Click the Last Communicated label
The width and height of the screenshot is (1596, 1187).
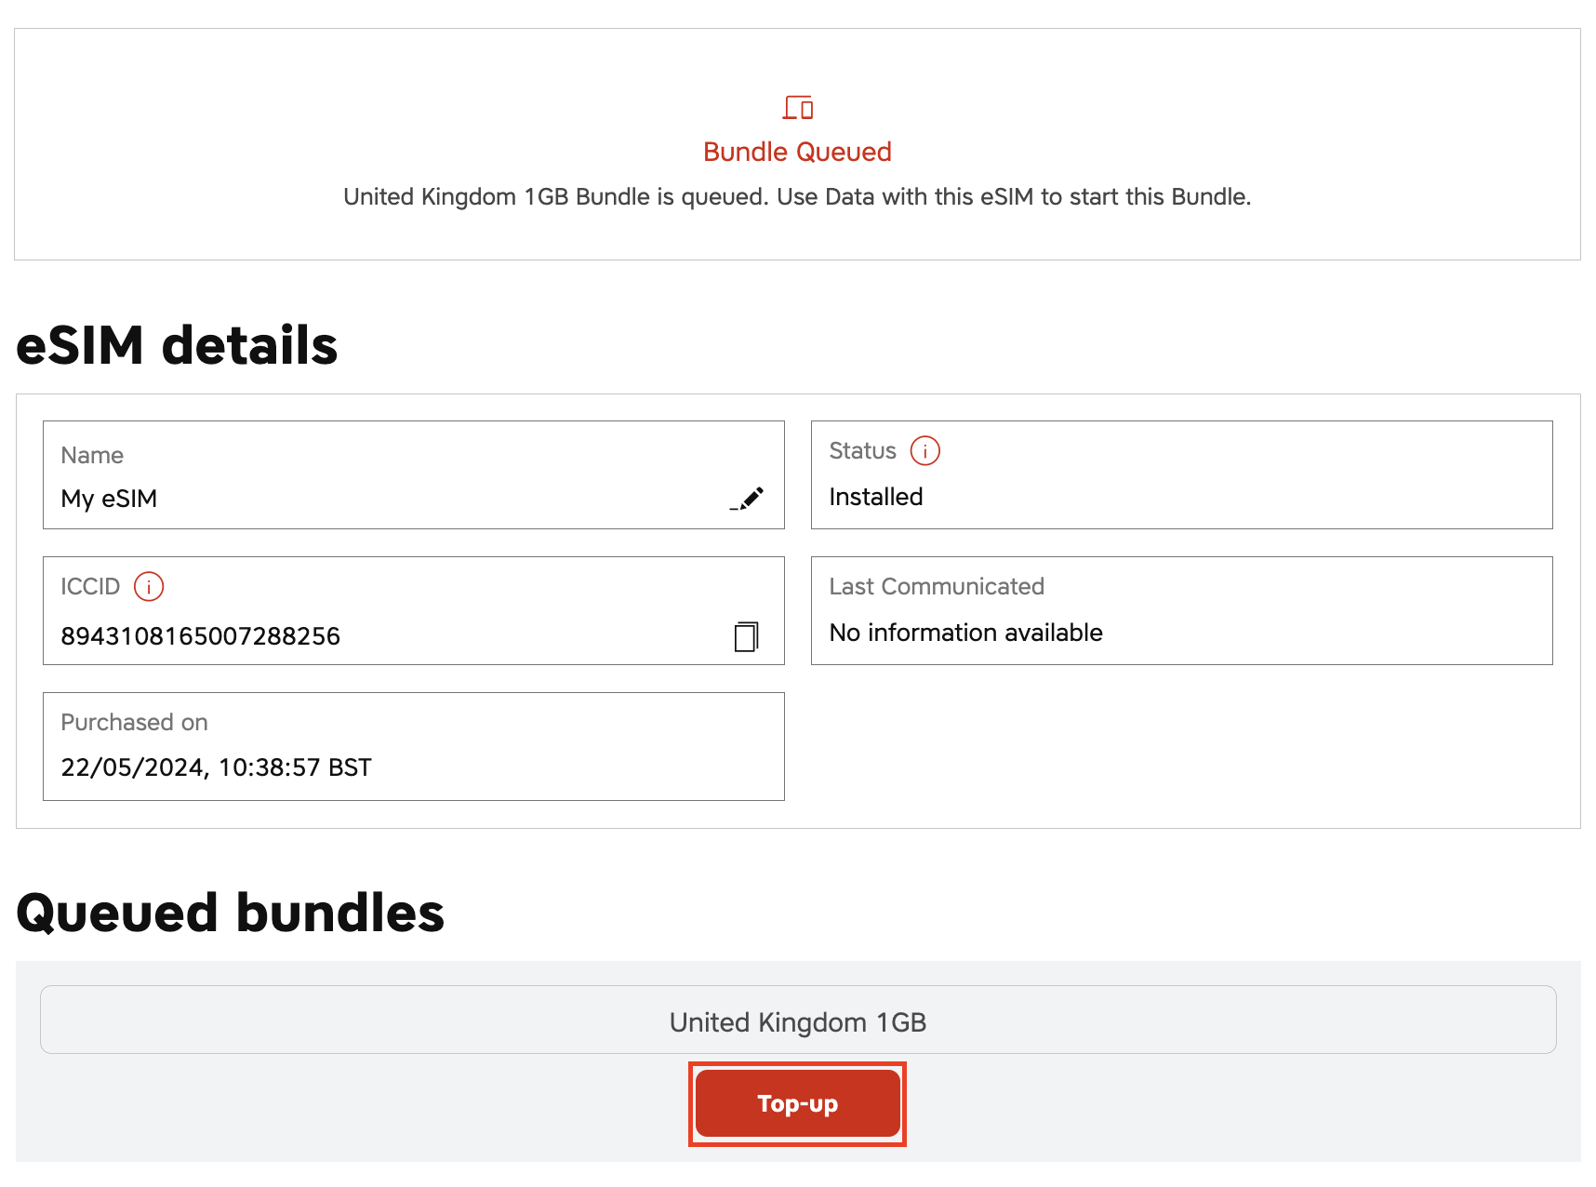click(x=936, y=587)
